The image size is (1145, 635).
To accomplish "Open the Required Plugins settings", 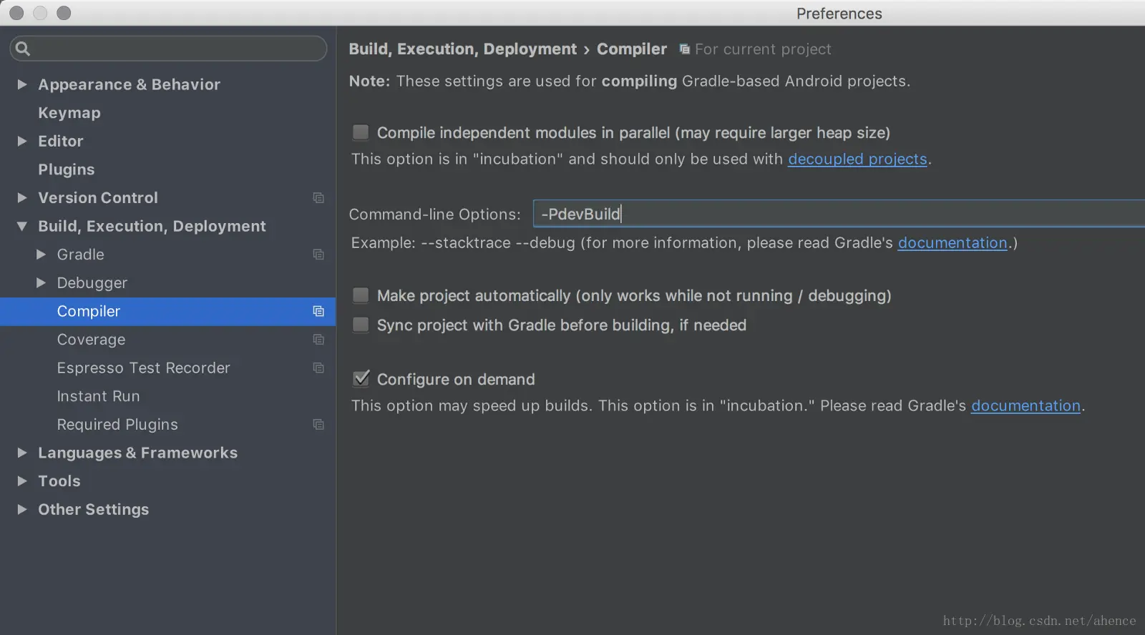I will (x=117, y=425).
